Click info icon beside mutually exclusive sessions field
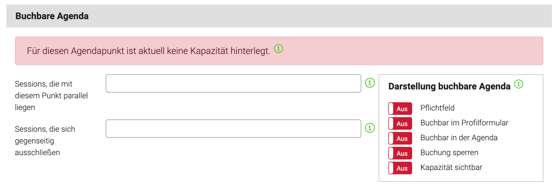The height and width of the screenshot is (188, 556). point(370,128)
